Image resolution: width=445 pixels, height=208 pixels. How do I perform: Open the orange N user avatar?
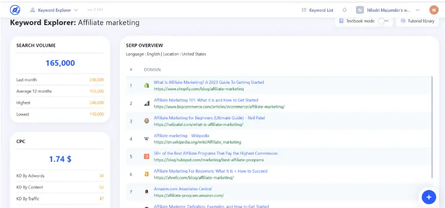click(x=434, y=10)
